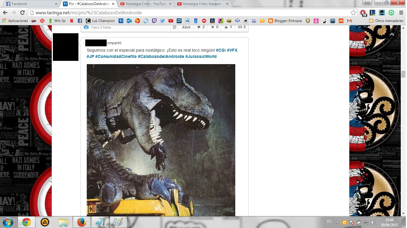
Task: Open the LoL Champion bookmark
Action: coord(100,21)
